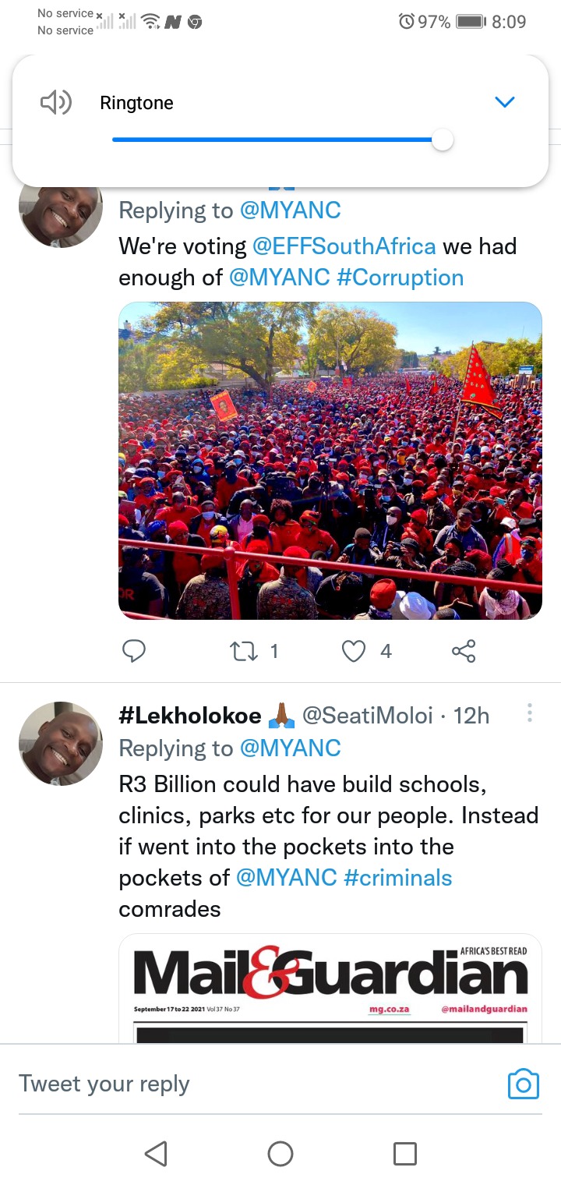Tap reply icon under EFF crowd tweet

pyautogui.click(x=134, y=651)
